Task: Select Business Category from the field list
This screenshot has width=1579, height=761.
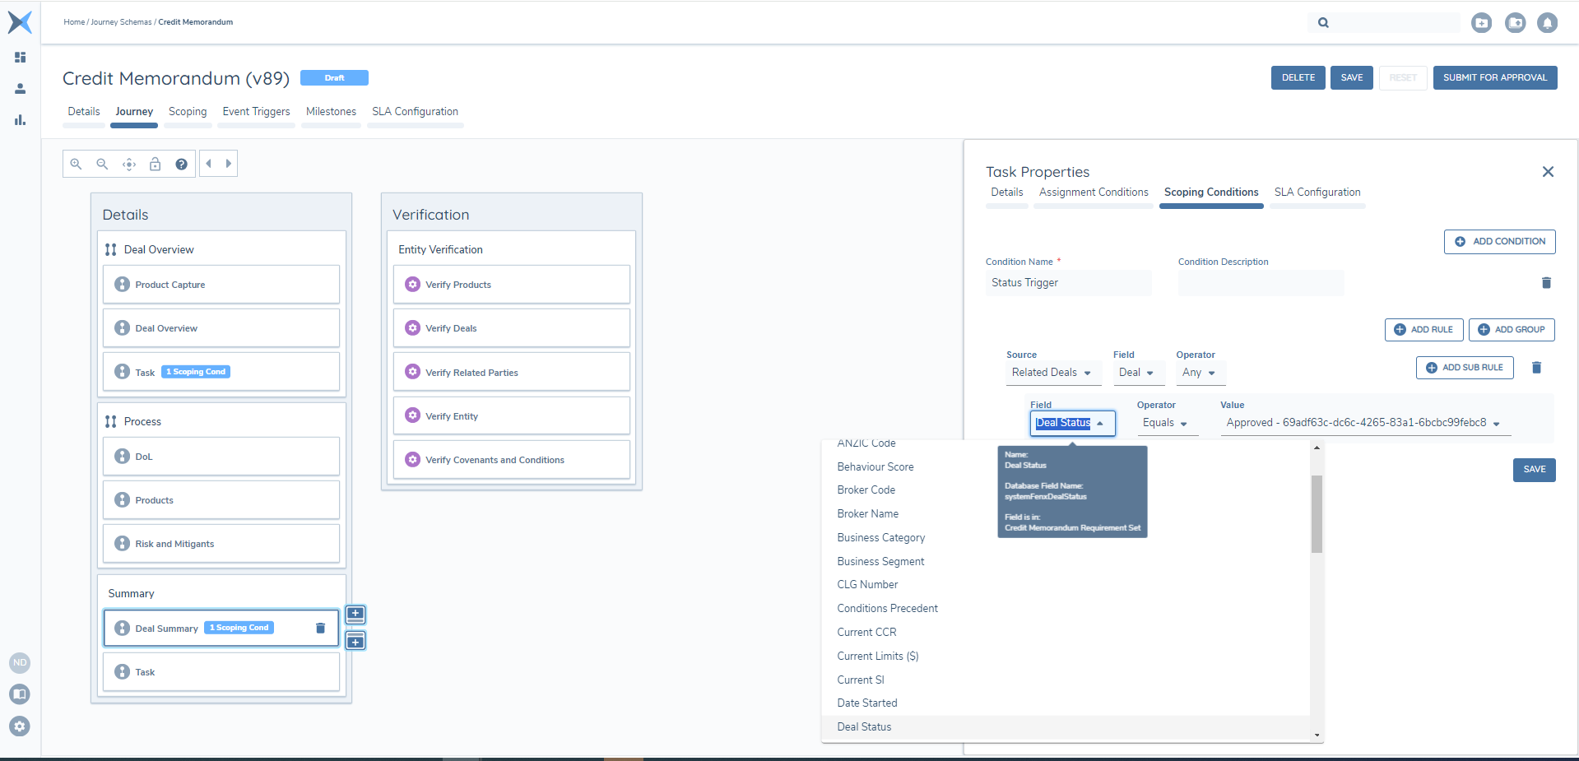Action: click(880, 537)
